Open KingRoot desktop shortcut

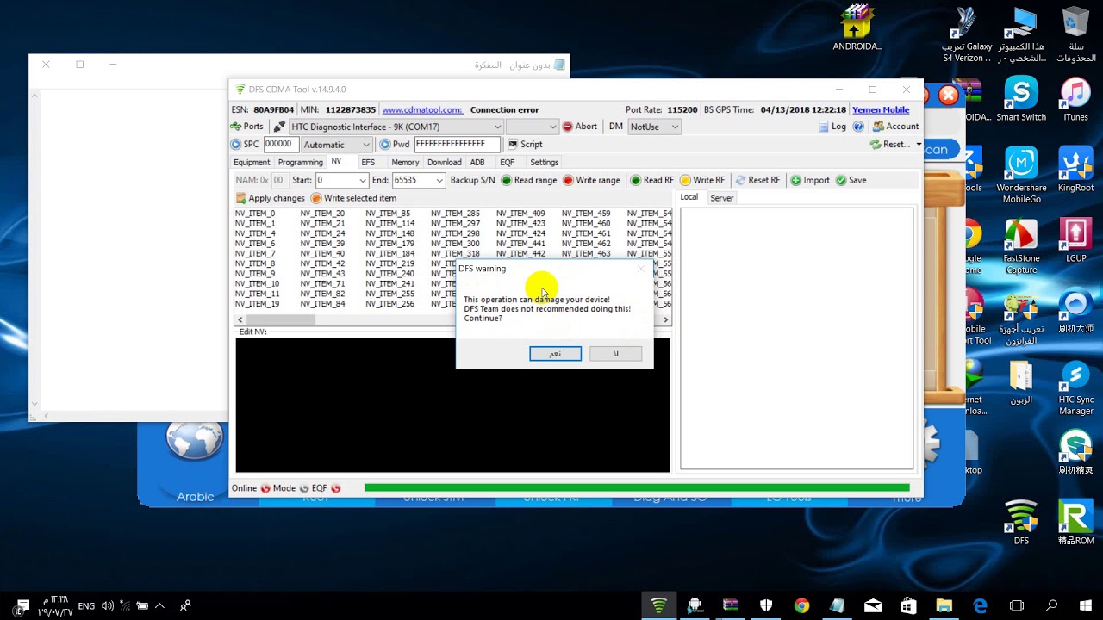[1075, 170]
